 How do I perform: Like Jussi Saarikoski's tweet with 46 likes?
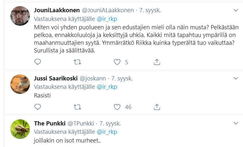pos(117,106)
